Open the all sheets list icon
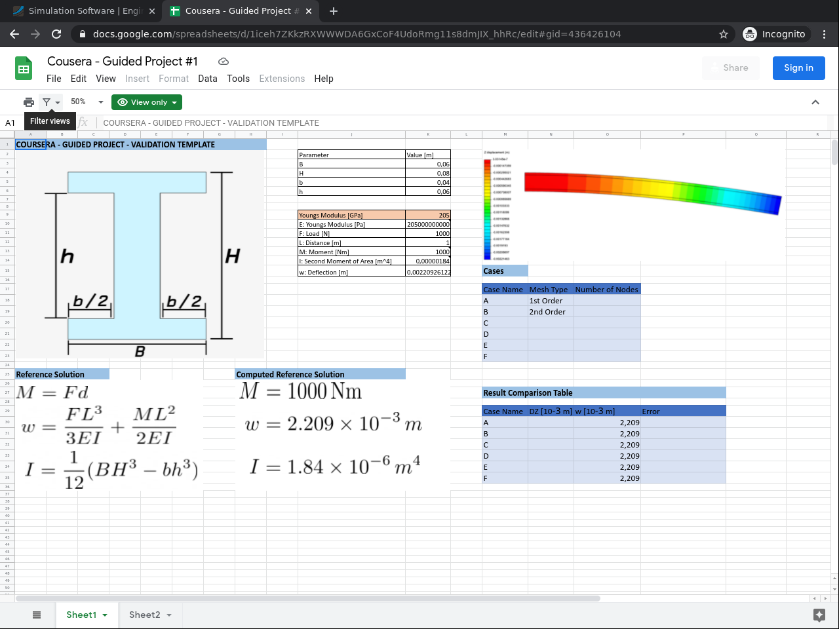This screenshot has width=839, height=629. (37, 615)
